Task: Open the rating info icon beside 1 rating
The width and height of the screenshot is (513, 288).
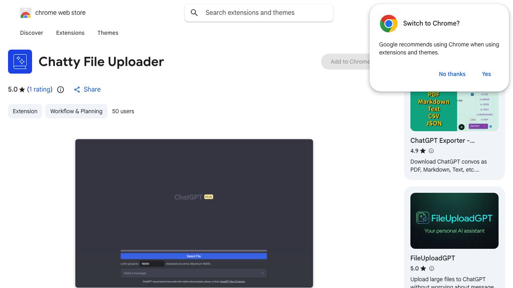Action: (x=61, y=90)
